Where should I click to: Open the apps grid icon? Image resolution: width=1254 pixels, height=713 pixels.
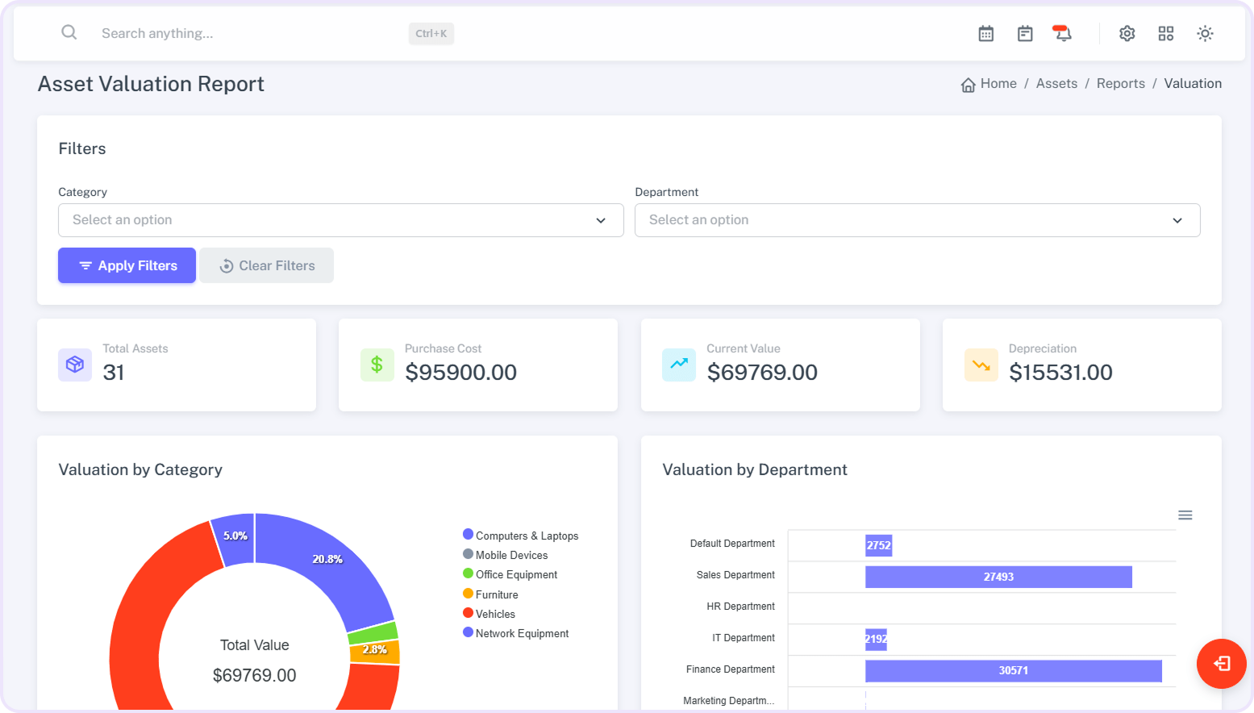pos(1165,34)
